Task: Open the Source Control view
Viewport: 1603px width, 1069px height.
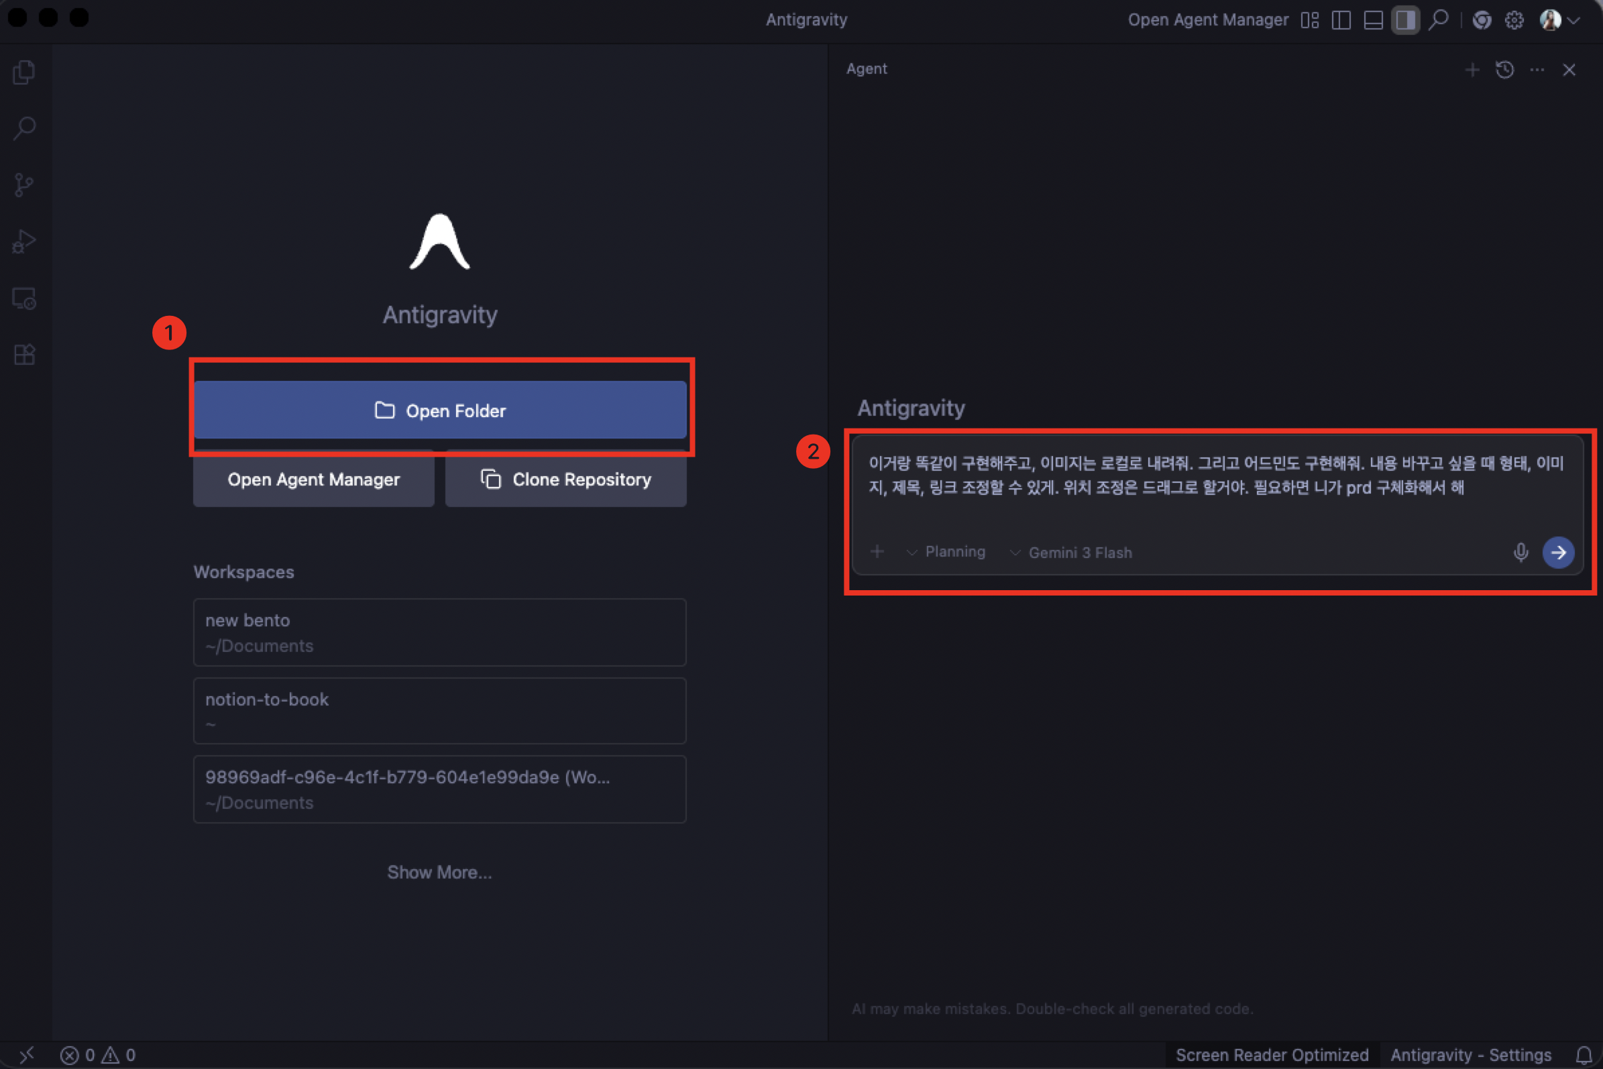Action: [24, 184]
